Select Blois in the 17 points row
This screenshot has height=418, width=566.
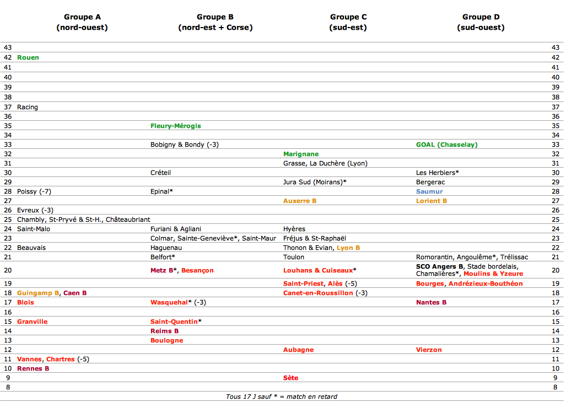pyautogui.click(x=25, y=302)
